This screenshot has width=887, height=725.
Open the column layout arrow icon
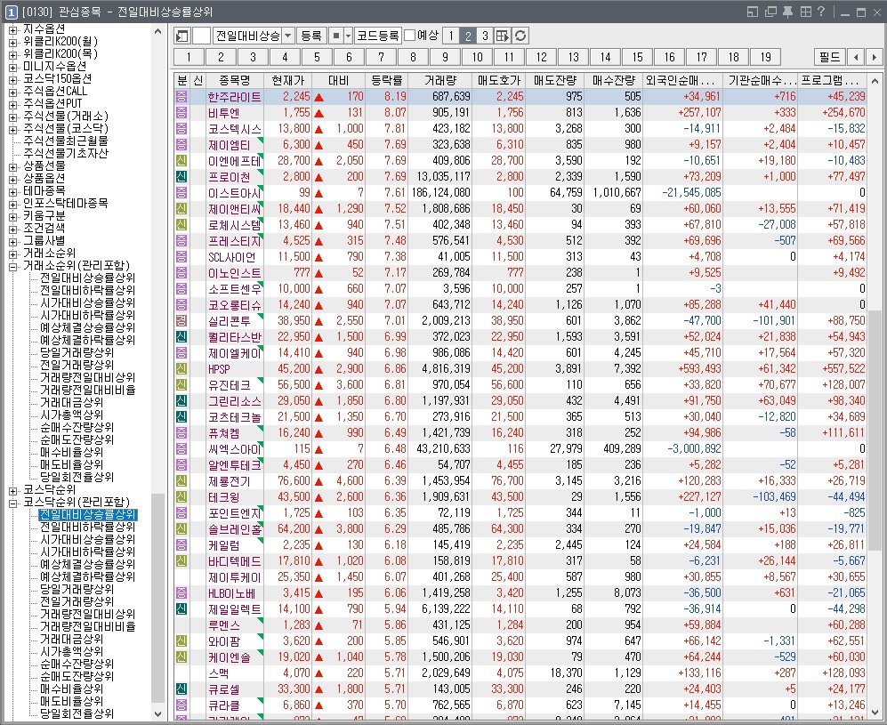pyautogui.click(x=503, y=36)
